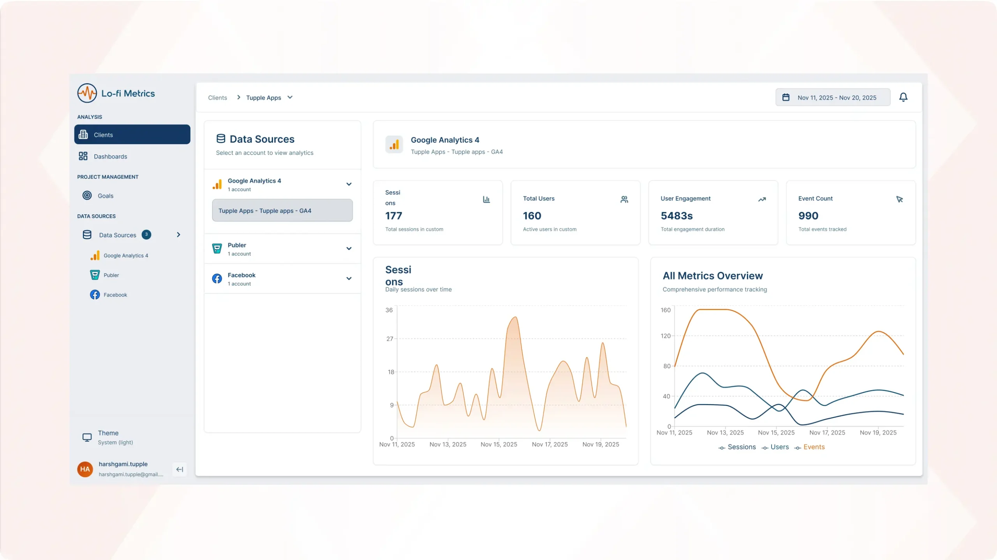997x560 pixels.
Task: Open Goals in the sidebar
Action: click(x=105, y=196)
